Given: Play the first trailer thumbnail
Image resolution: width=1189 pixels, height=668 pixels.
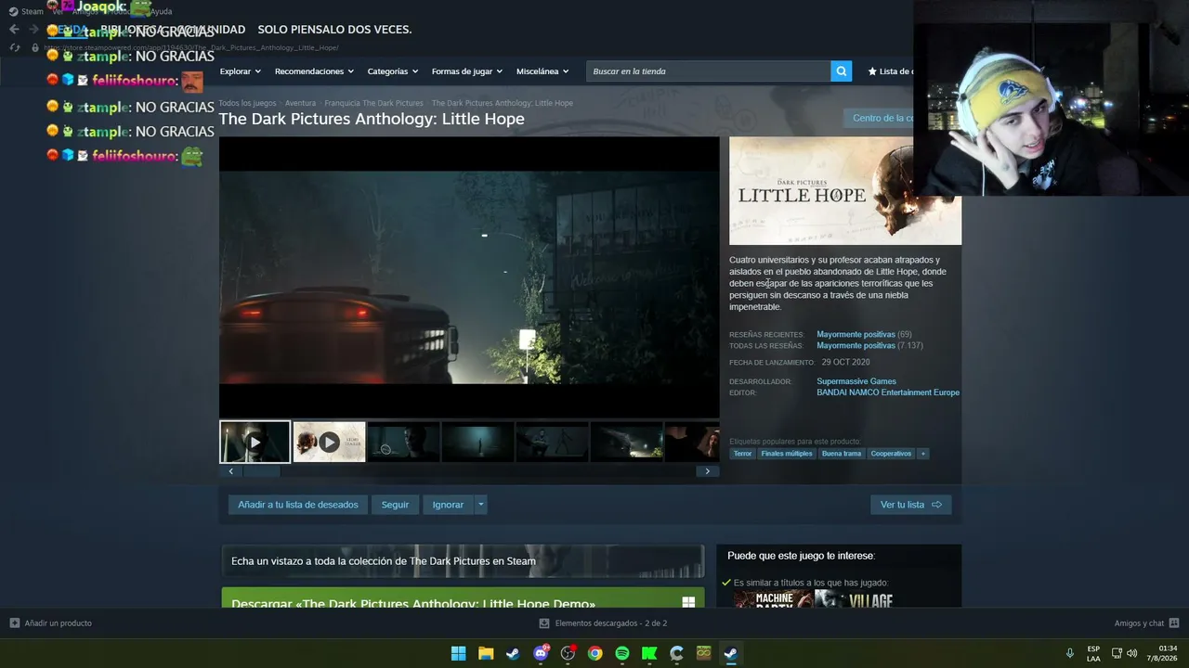Looking at the screenshot, I should pos(255,443).
